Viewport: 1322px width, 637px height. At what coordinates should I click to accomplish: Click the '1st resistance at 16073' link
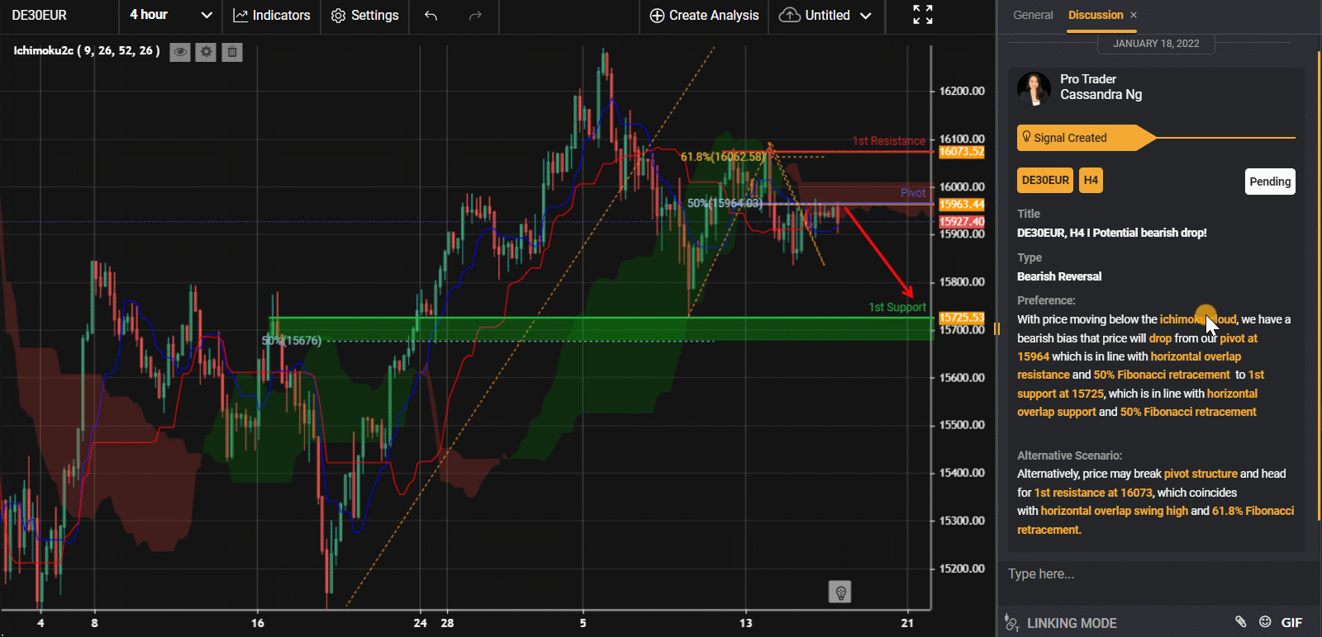(x=1093, y=493)
